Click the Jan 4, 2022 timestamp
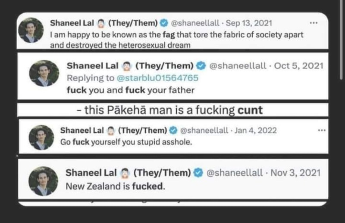This screenshot has height=223, width=345. pyautogui.click(x=255, y=130)
